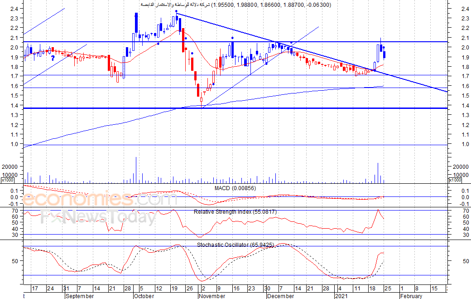
Task: Click the 2.4 price label on left axis
Action: [x=14, y=9]
